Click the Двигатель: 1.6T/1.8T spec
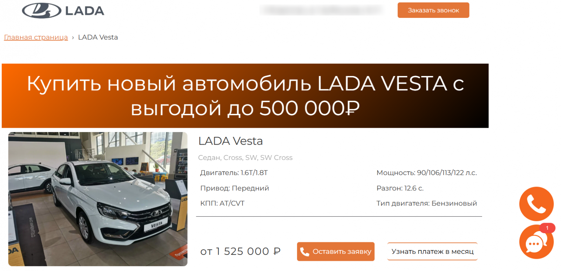 234,173
